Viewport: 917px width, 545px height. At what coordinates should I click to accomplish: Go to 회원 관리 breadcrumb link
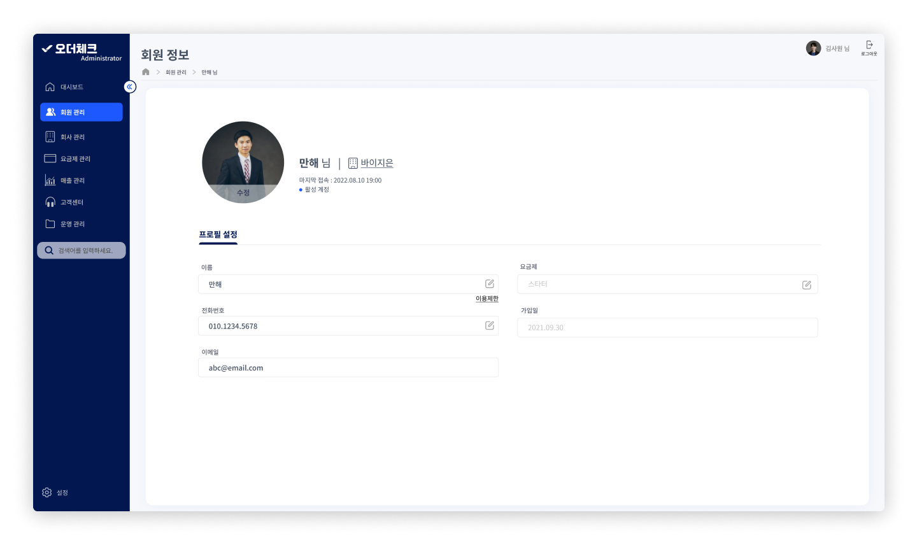[176, 73]
